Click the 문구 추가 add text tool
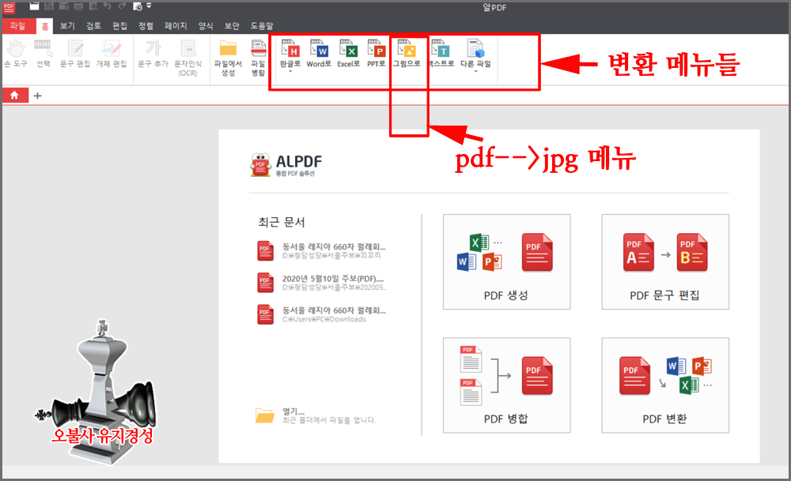 (153, 54)
